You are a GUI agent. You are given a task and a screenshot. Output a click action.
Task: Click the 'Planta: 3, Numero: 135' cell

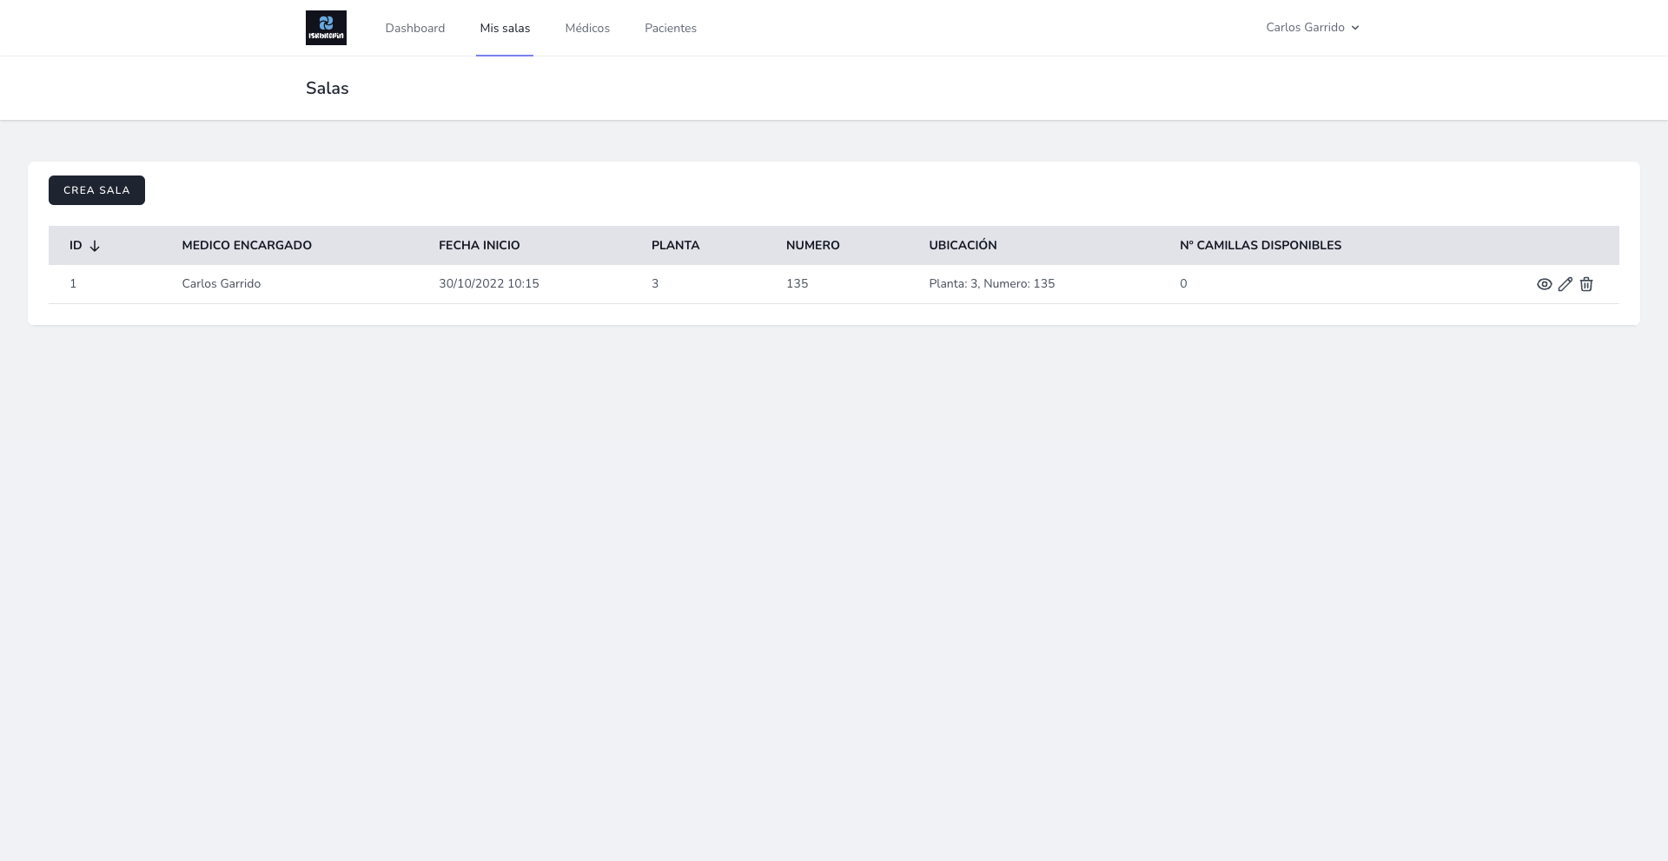991,283
